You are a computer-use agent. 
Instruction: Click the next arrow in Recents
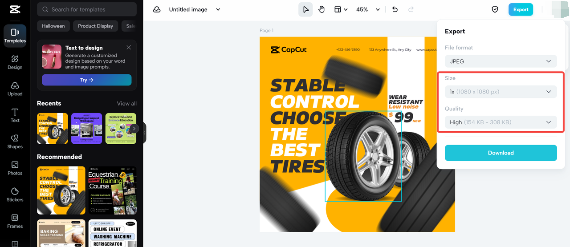134,129
